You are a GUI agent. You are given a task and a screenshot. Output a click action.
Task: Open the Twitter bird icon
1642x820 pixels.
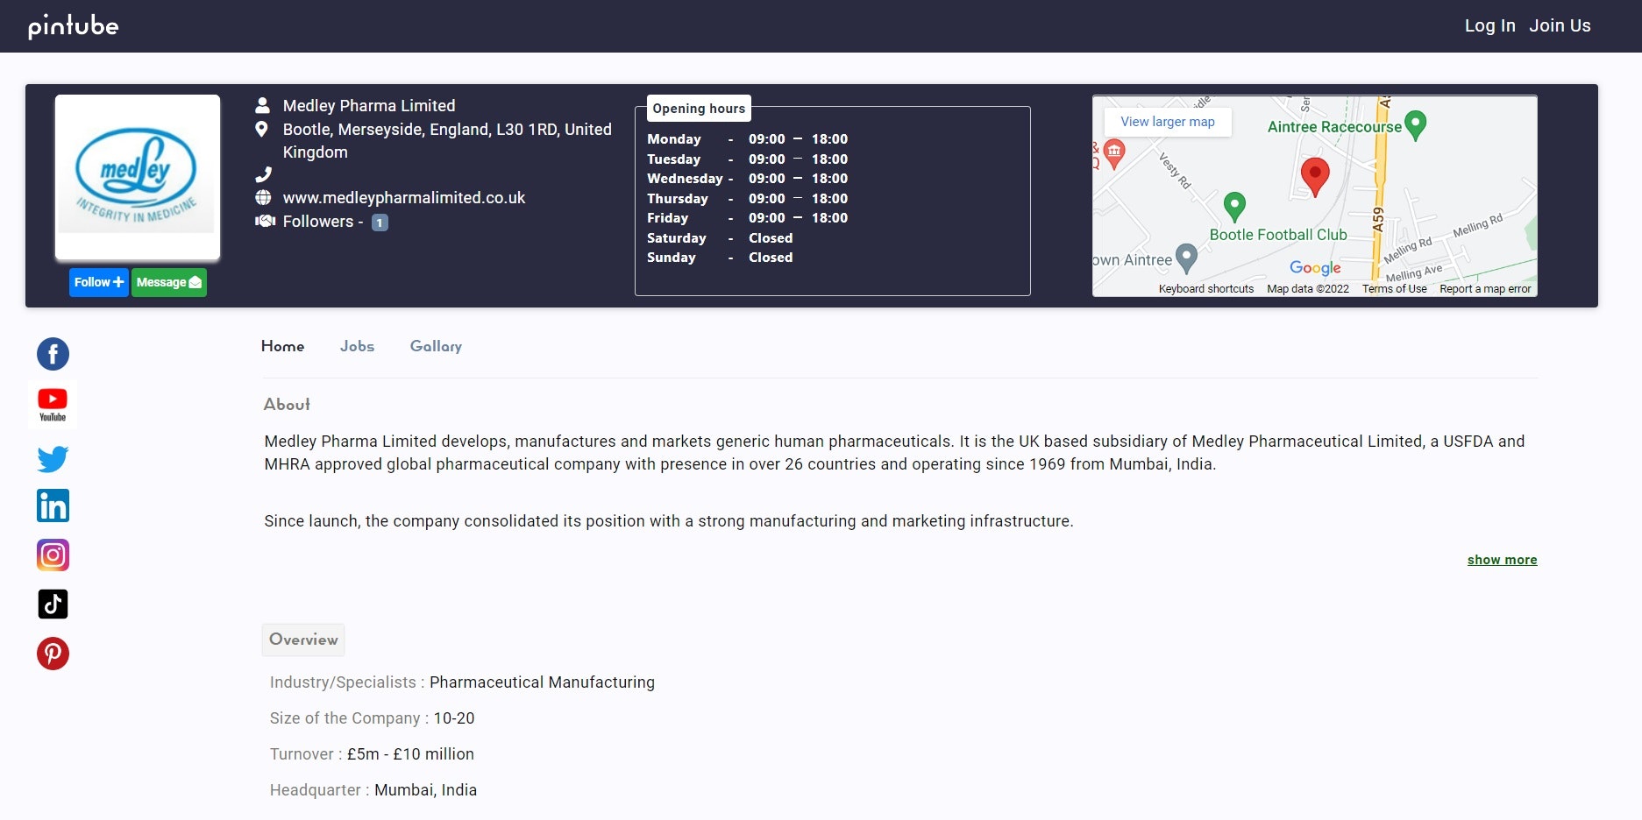click(x=53, y=458)
